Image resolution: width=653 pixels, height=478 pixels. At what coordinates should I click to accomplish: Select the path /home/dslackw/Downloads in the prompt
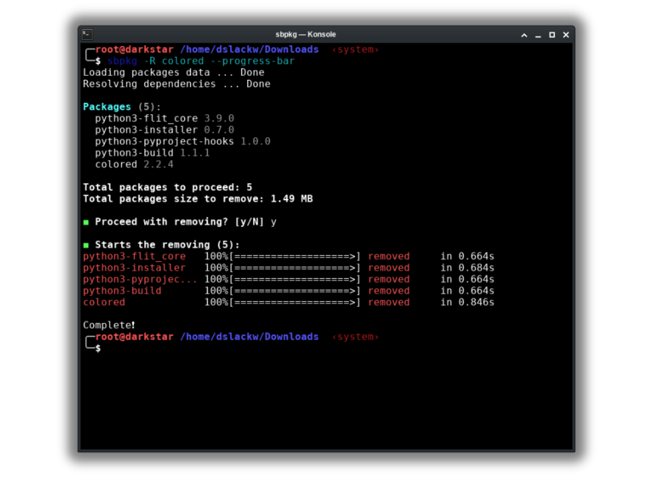(x=249, y=49)
